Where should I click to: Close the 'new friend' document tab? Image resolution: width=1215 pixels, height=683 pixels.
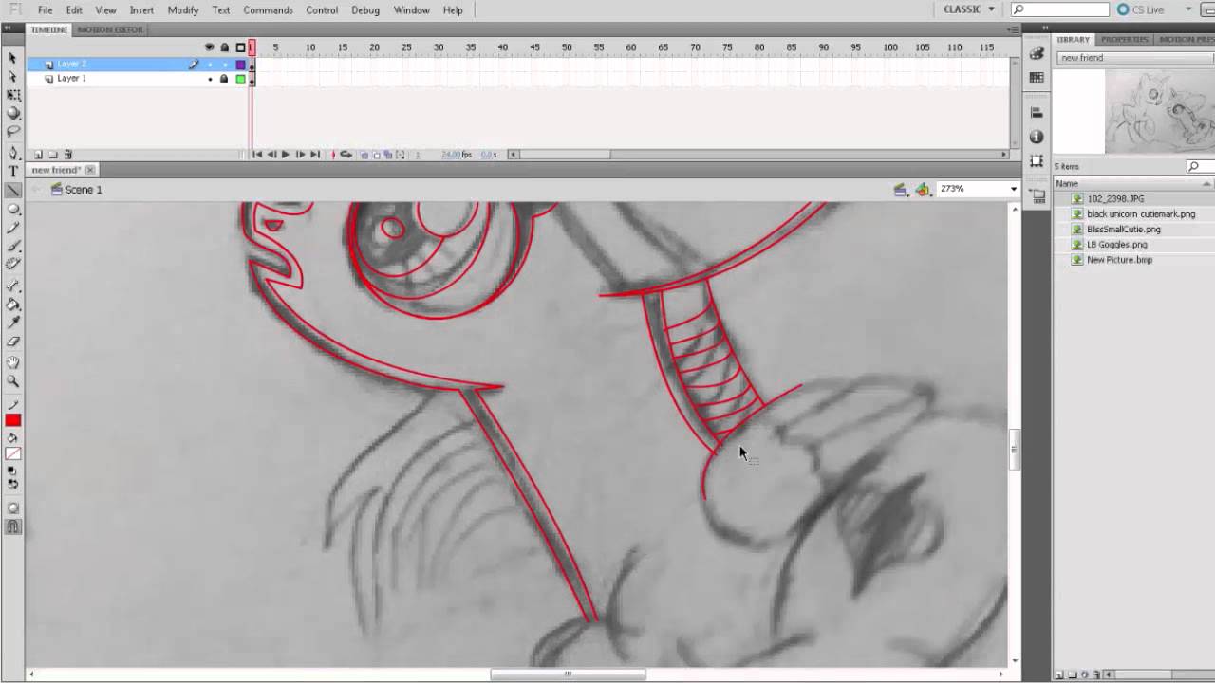tap(90, 170)
